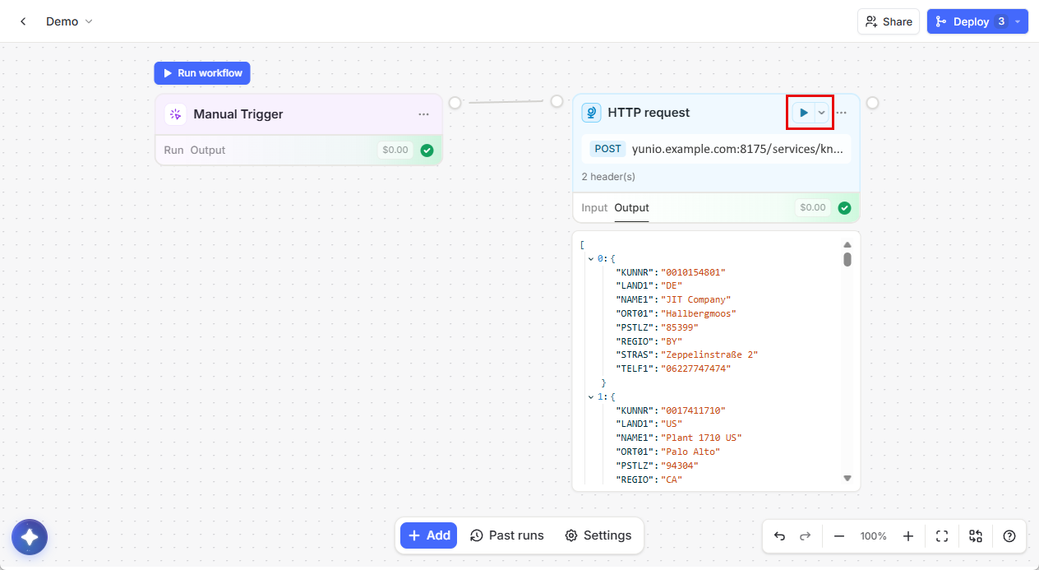Image resolution: width=1039 pixels, height=570 pixels.
Task: Open HTTP request node three-dot menu
Action: [841, 113]
